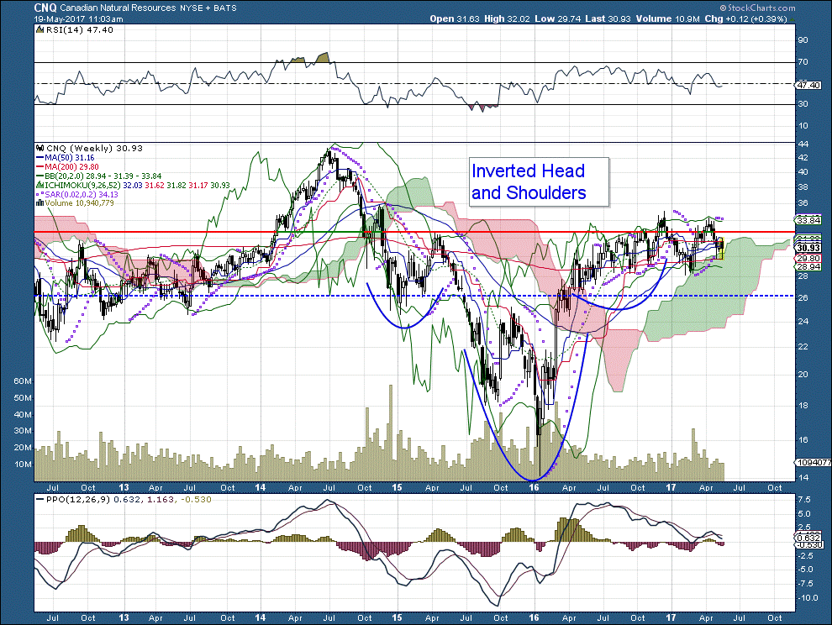Click the MA(50) 31.16 legend entry

[70, 158]
